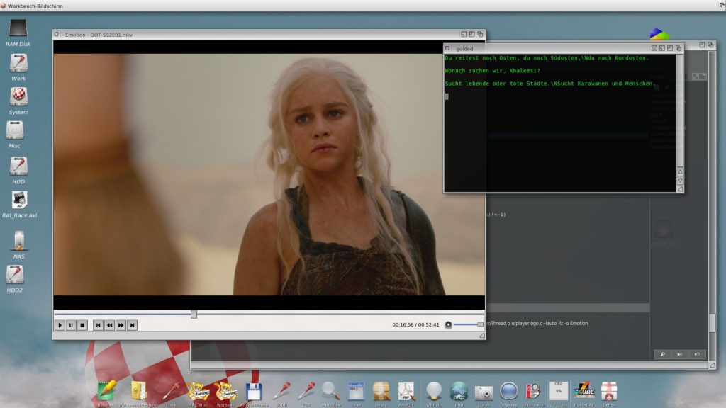Fast forward the video
The width and height of the screenshot is (726, 408).
click(121, 325)
